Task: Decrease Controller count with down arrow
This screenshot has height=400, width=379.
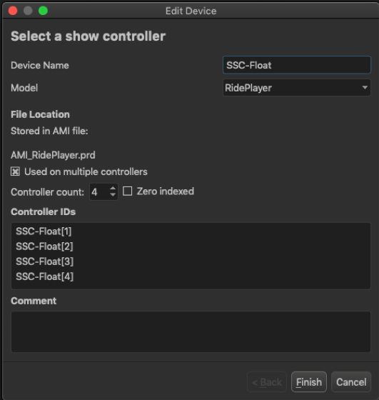Action: point(113,194)
